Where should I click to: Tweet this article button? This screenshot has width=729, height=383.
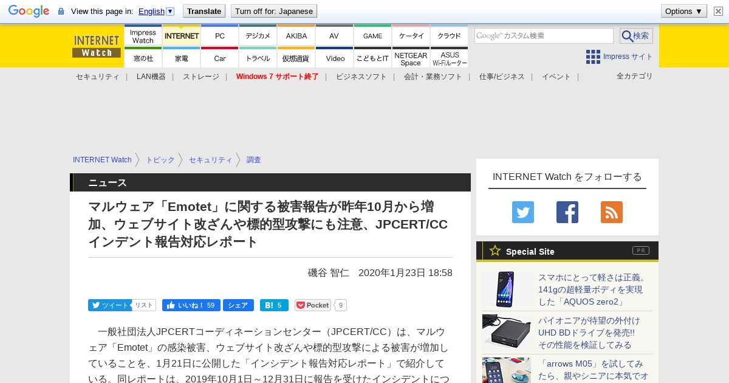click(109, 305)
